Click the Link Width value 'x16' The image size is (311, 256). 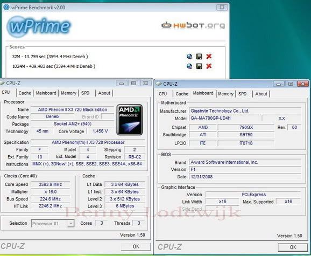tap(222, 202)
